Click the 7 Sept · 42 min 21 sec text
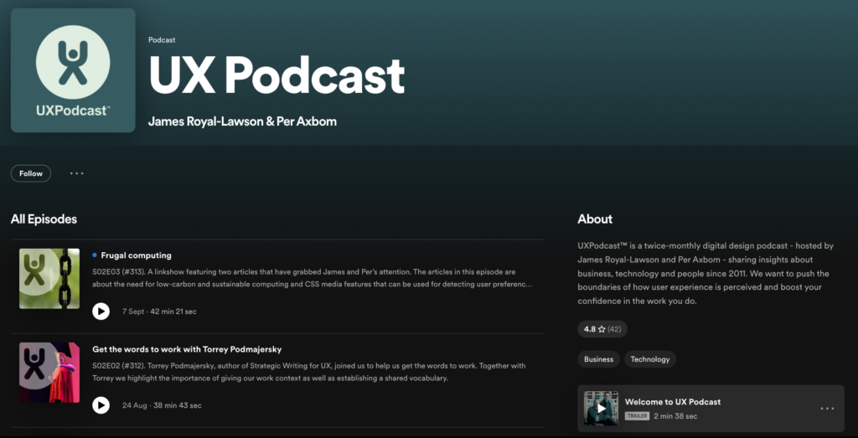858x438 pixels. 159,312
